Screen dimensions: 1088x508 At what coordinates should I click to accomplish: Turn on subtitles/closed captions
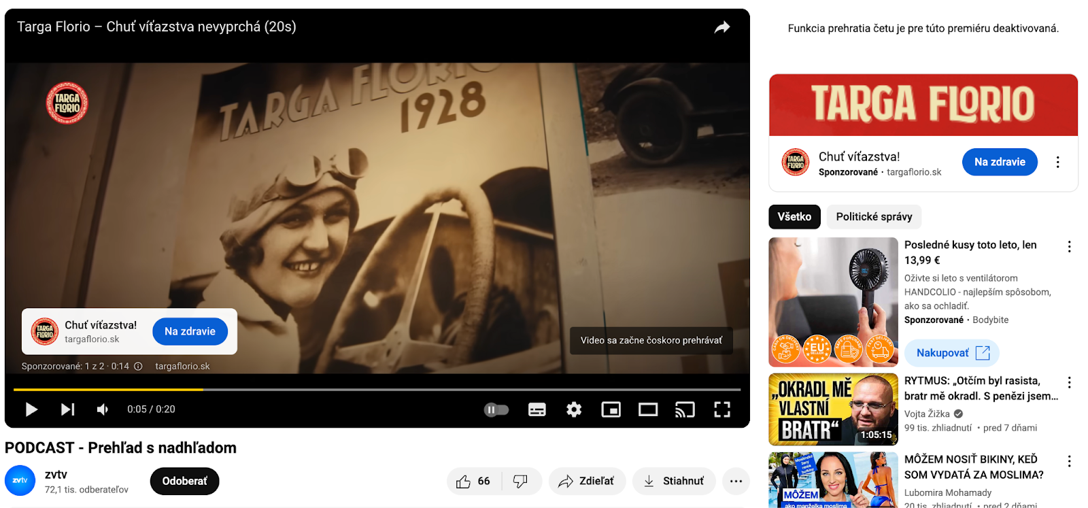coord(537,409)
